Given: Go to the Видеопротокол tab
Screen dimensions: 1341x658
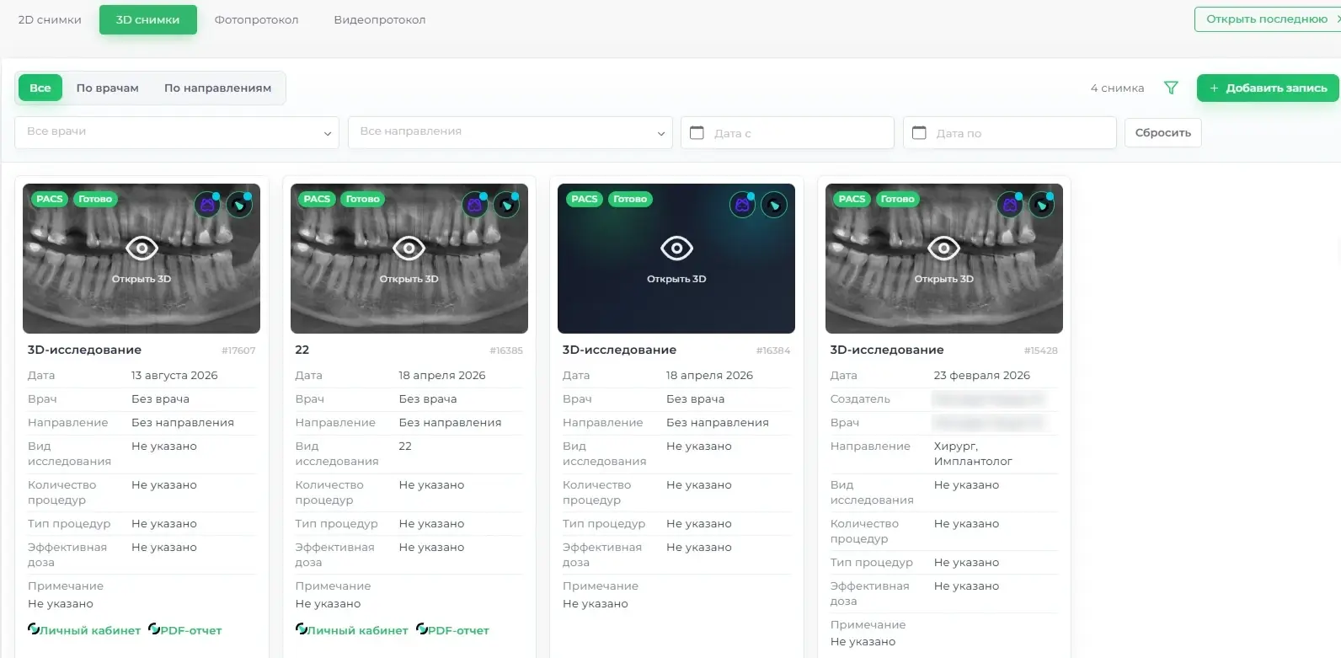Looking at the screenshot, I should click(x=380, y=19).
